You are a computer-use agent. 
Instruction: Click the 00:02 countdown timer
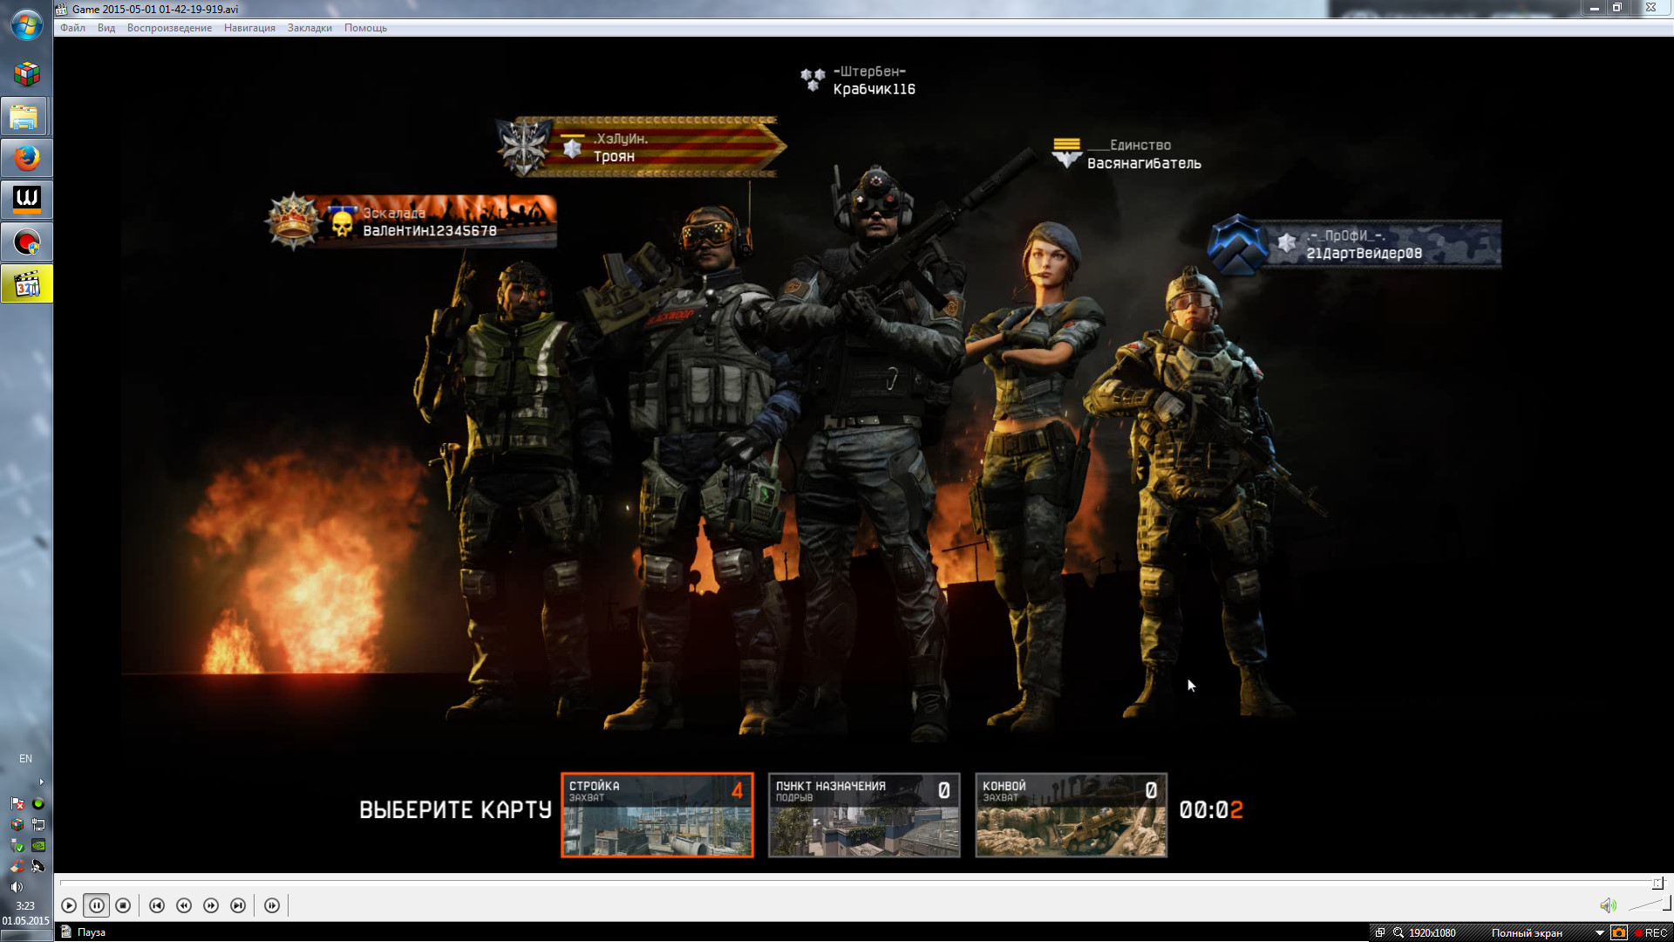tap(1211, 810)
